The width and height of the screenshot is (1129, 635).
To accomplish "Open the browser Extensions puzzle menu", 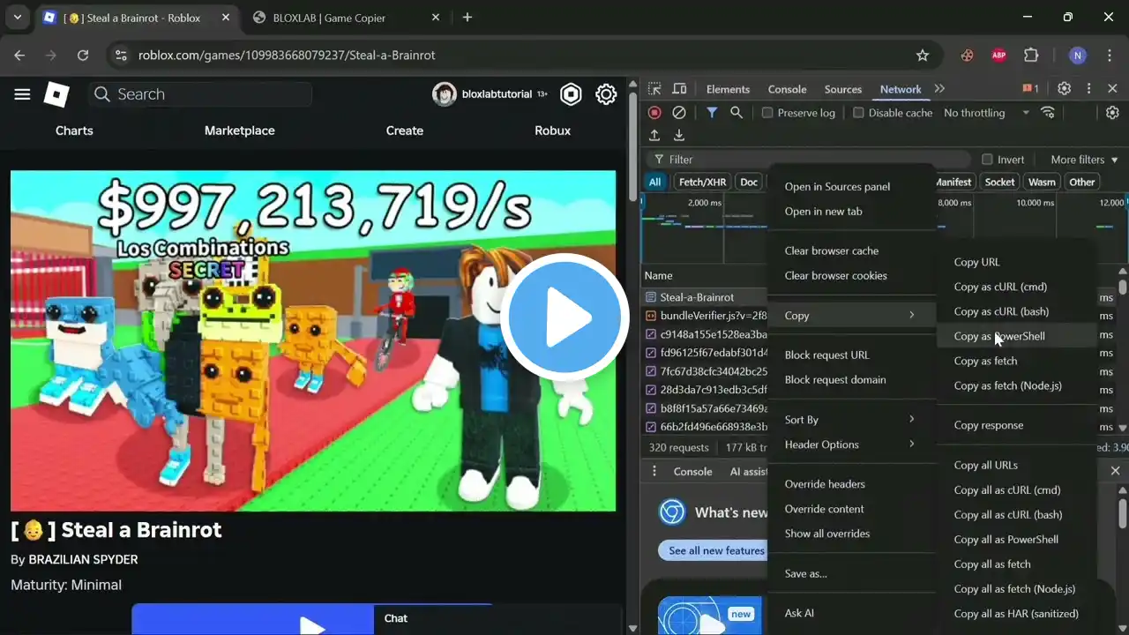I will tap(1031, 55).
